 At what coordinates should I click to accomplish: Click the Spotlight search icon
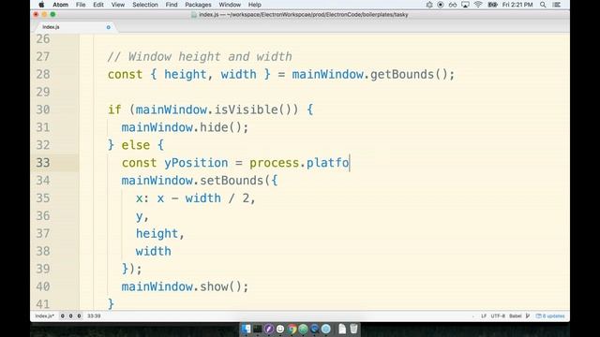[543, 5]
